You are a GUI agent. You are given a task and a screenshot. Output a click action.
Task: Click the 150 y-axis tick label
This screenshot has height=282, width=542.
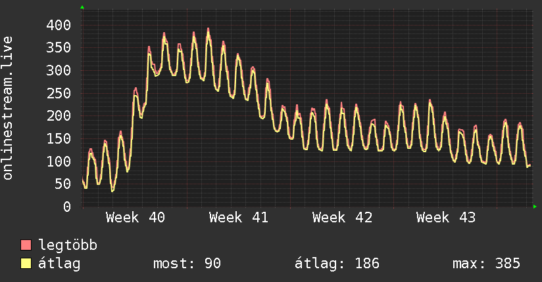tap(59, 138)
